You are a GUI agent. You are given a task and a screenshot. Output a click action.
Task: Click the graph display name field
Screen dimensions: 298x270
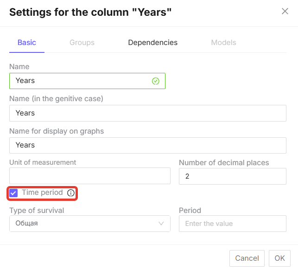pos(147,145)
